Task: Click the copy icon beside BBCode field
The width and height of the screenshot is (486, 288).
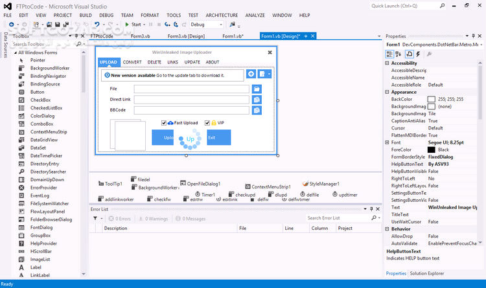Action: tap(257, 110)
